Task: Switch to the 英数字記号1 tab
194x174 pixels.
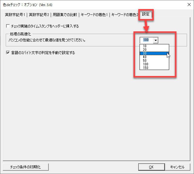Action: (x=15, y=14)
